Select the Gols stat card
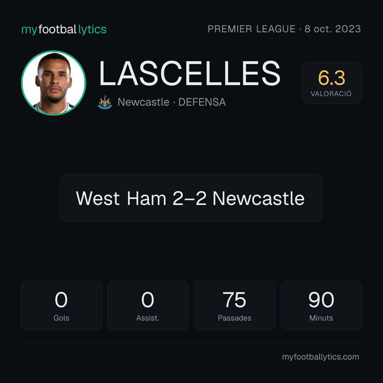This screenshot has width=383, height=383. click(x=61, y=306)
